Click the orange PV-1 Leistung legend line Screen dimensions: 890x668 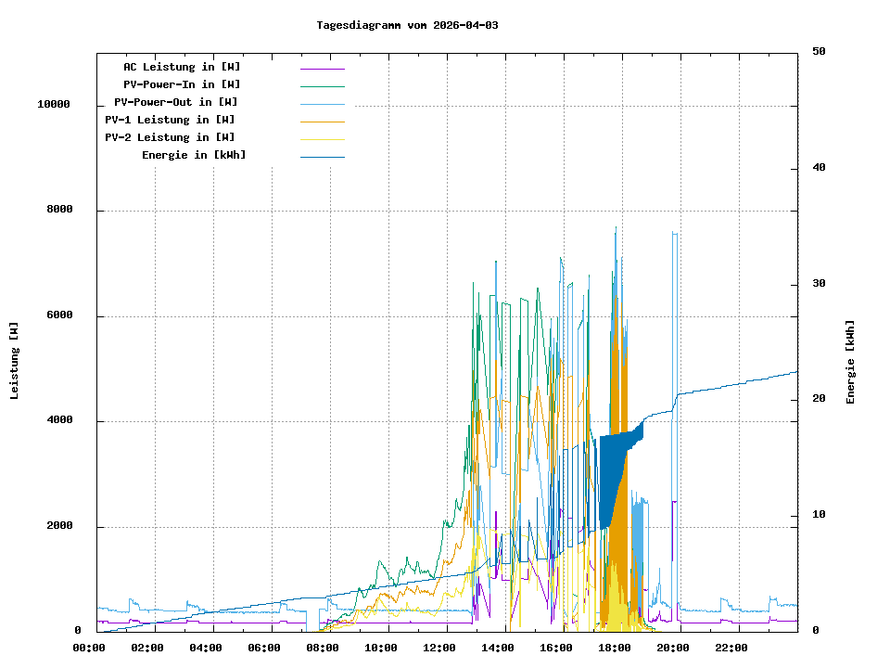click(x=322, y=122)
